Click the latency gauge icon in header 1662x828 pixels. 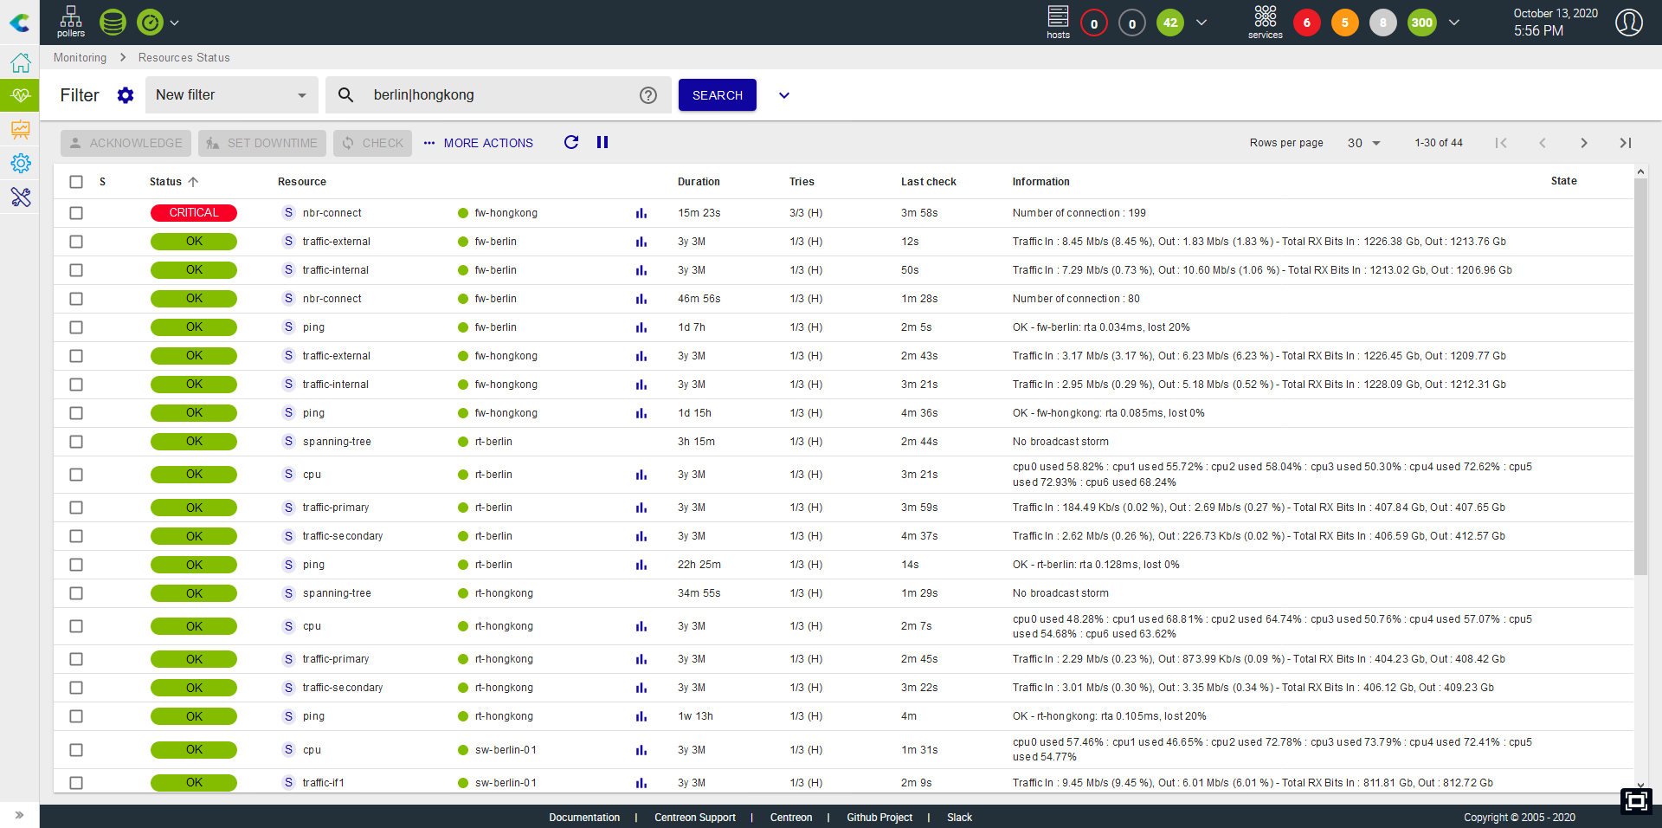tap(150, 23)
